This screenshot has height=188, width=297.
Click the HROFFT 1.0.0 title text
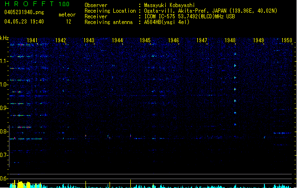[x=37, y=4]
